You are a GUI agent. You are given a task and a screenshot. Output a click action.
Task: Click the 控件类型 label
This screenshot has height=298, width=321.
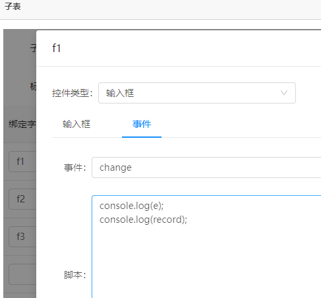[x=73, y=93]
